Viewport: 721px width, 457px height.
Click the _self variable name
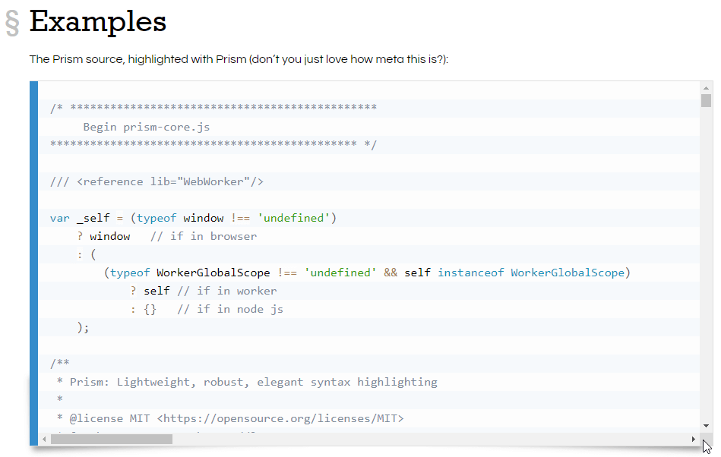[93, 218]
